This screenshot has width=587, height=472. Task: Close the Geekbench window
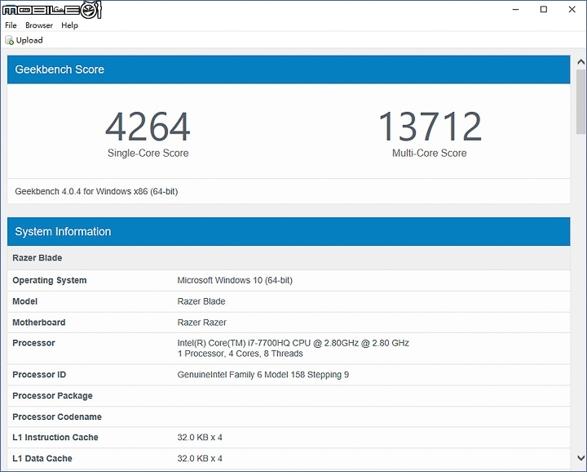point(572,9)
